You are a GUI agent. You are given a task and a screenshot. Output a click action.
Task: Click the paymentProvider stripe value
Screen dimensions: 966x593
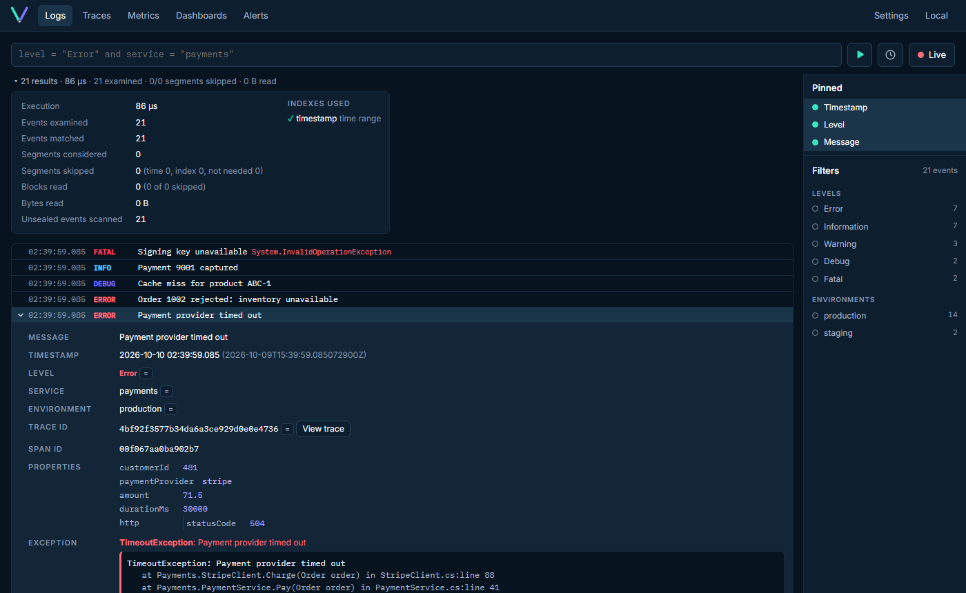217,481
